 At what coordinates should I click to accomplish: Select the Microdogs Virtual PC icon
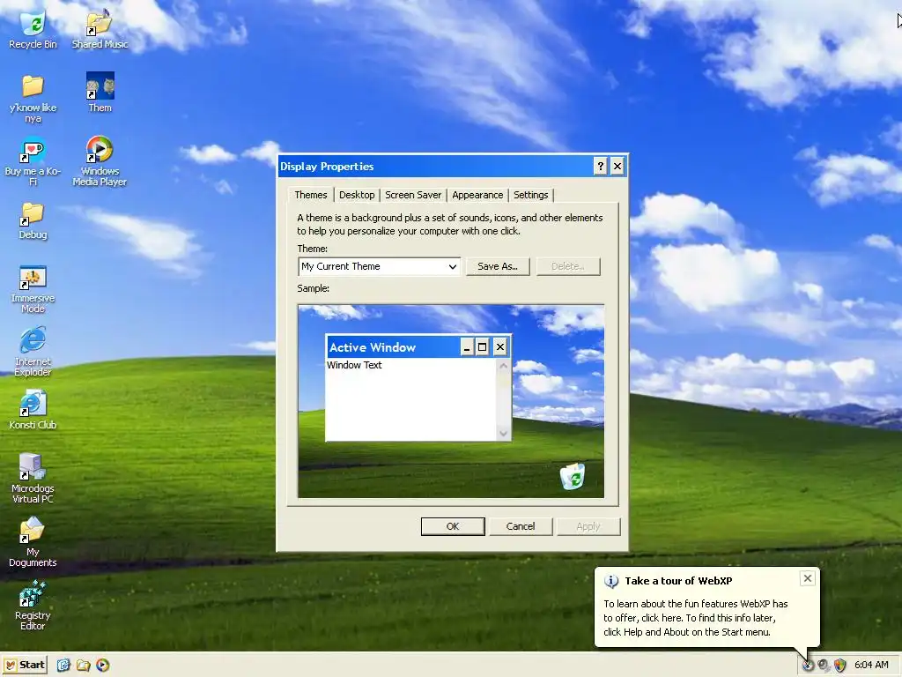click(x=33, y=478)
